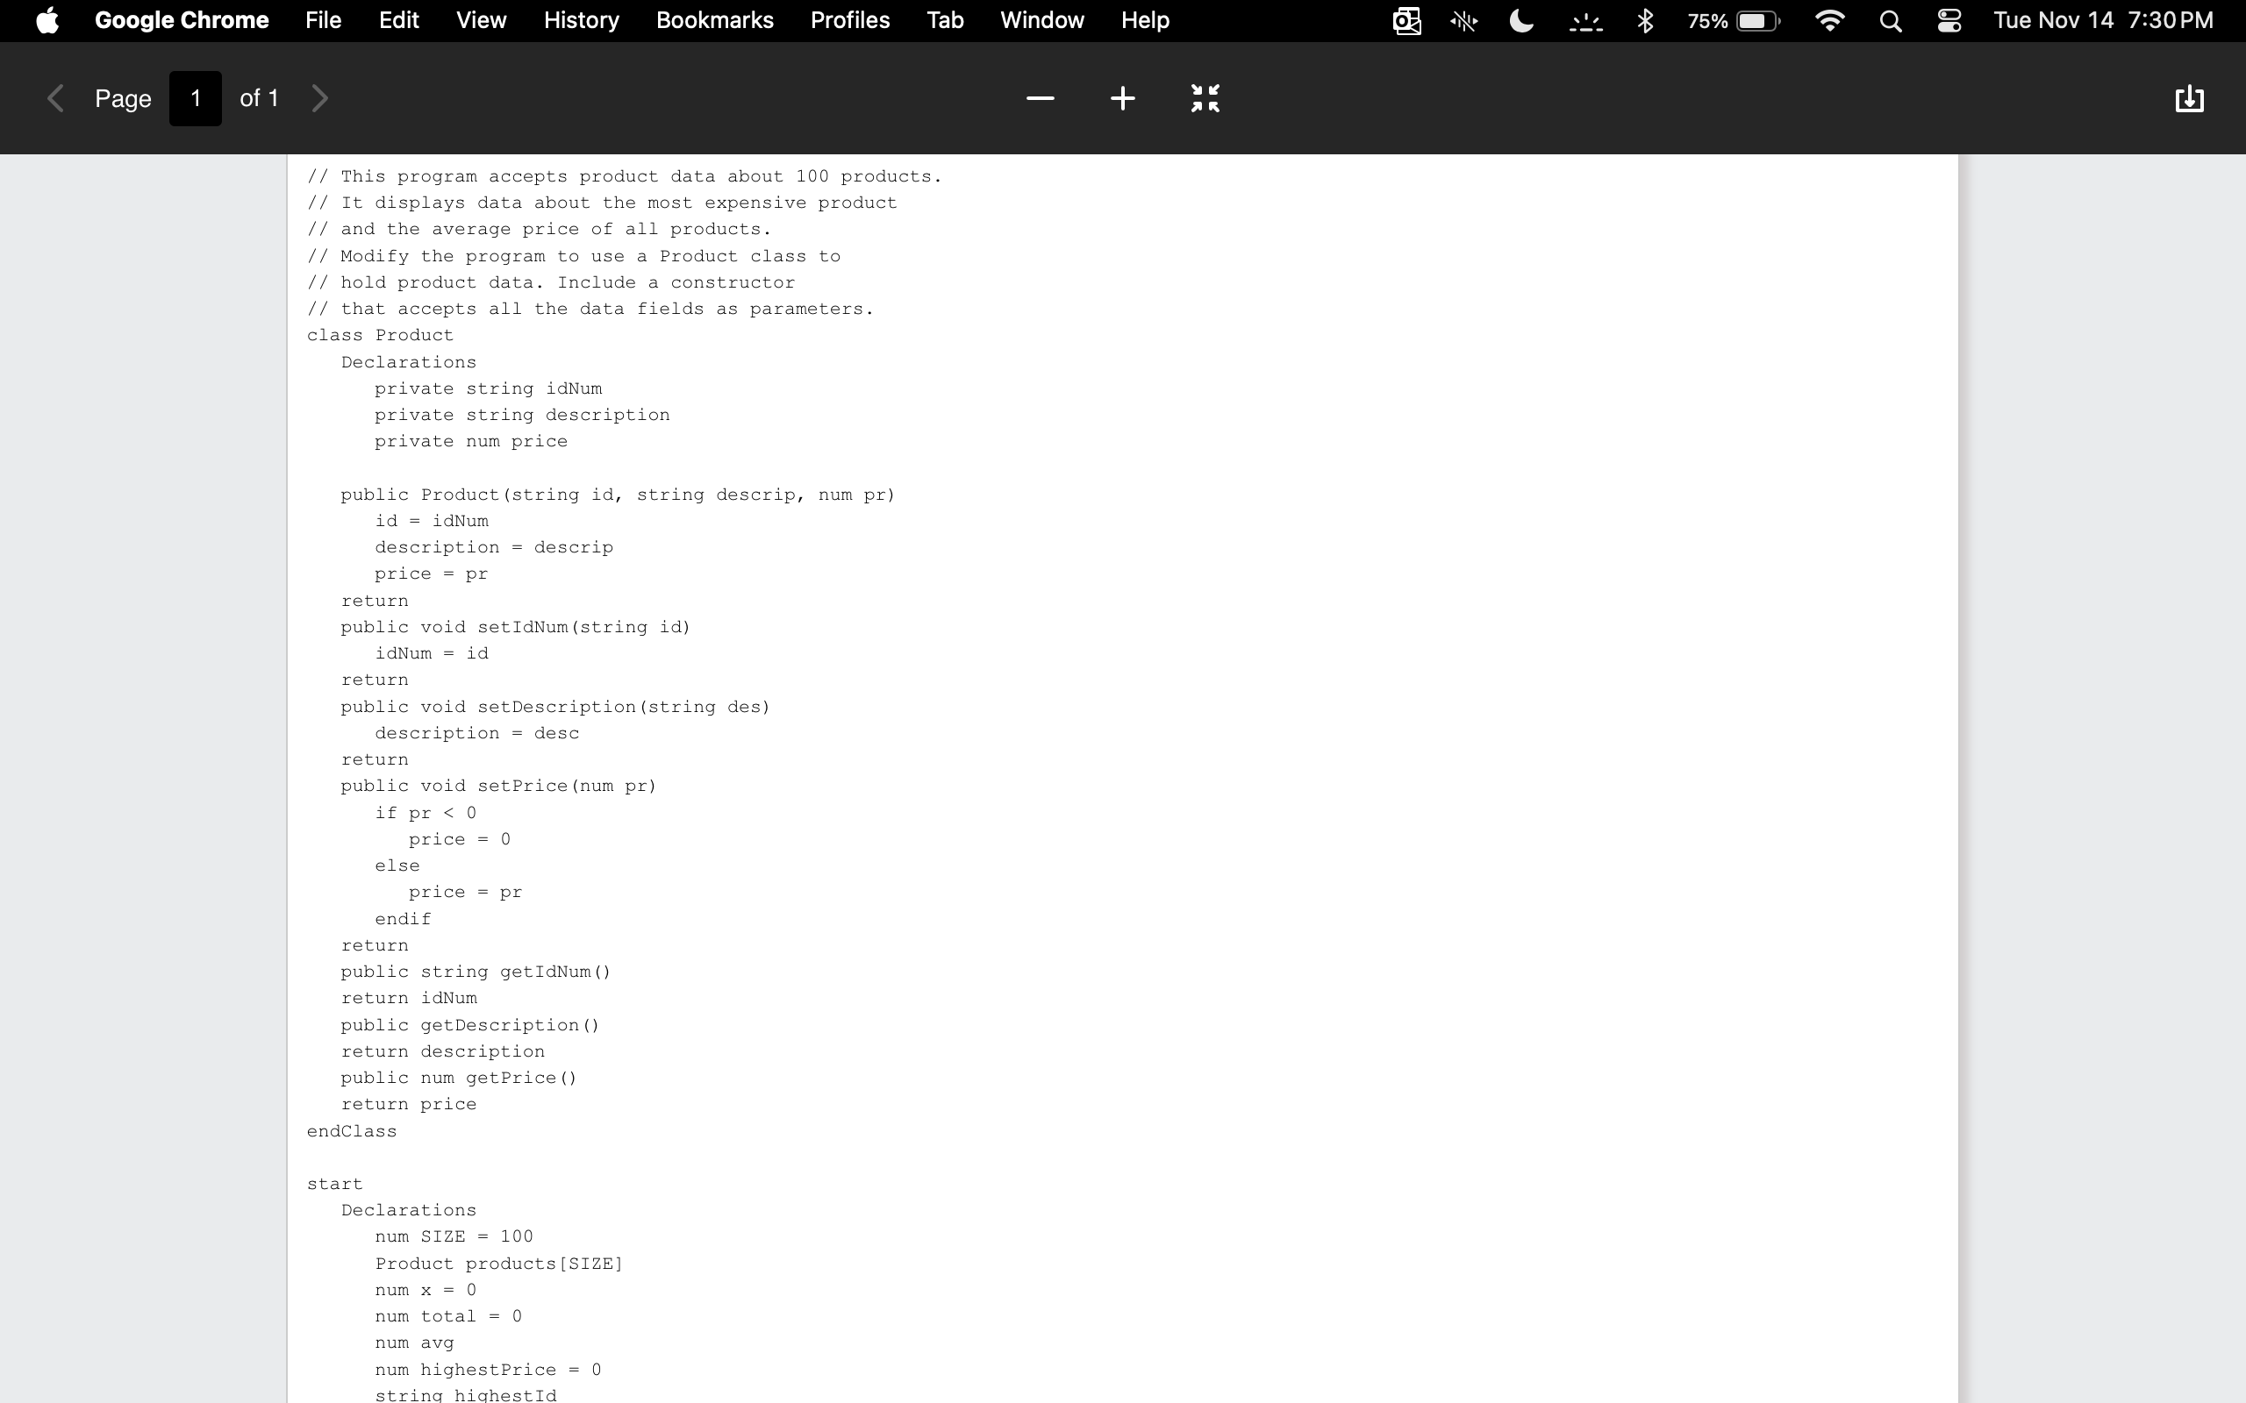Go to the previous page arrow
This screenshot has height=1403, width=2246.
[x=54, y=98]
